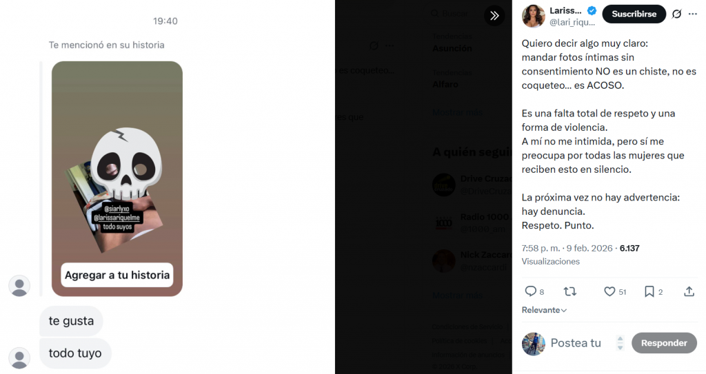Collapse the side panel with double-chevron icon
706x374 pixels.
pyautogui.click(x=494, y=16)
